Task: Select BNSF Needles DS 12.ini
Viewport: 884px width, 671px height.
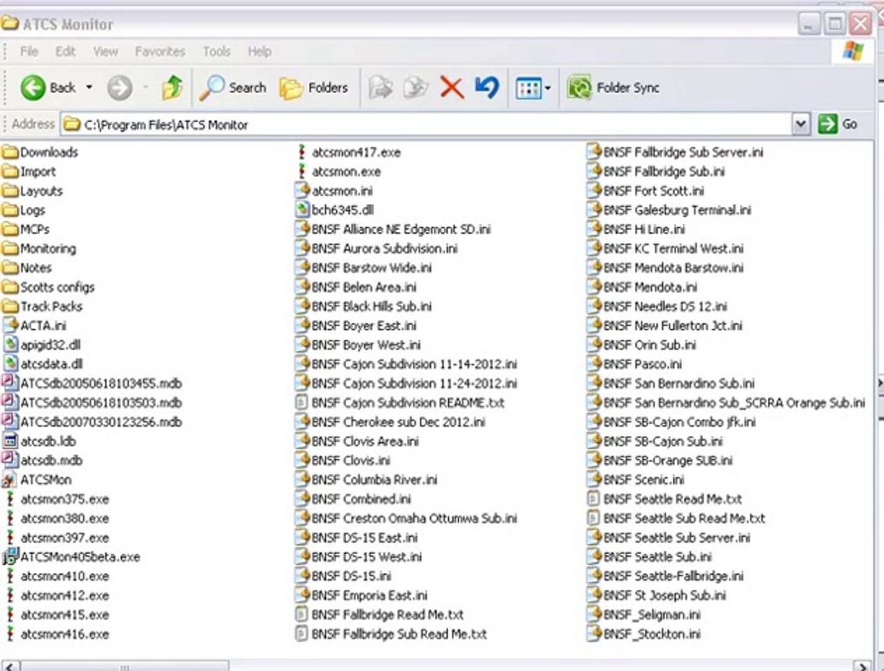Action: [657, 306]
